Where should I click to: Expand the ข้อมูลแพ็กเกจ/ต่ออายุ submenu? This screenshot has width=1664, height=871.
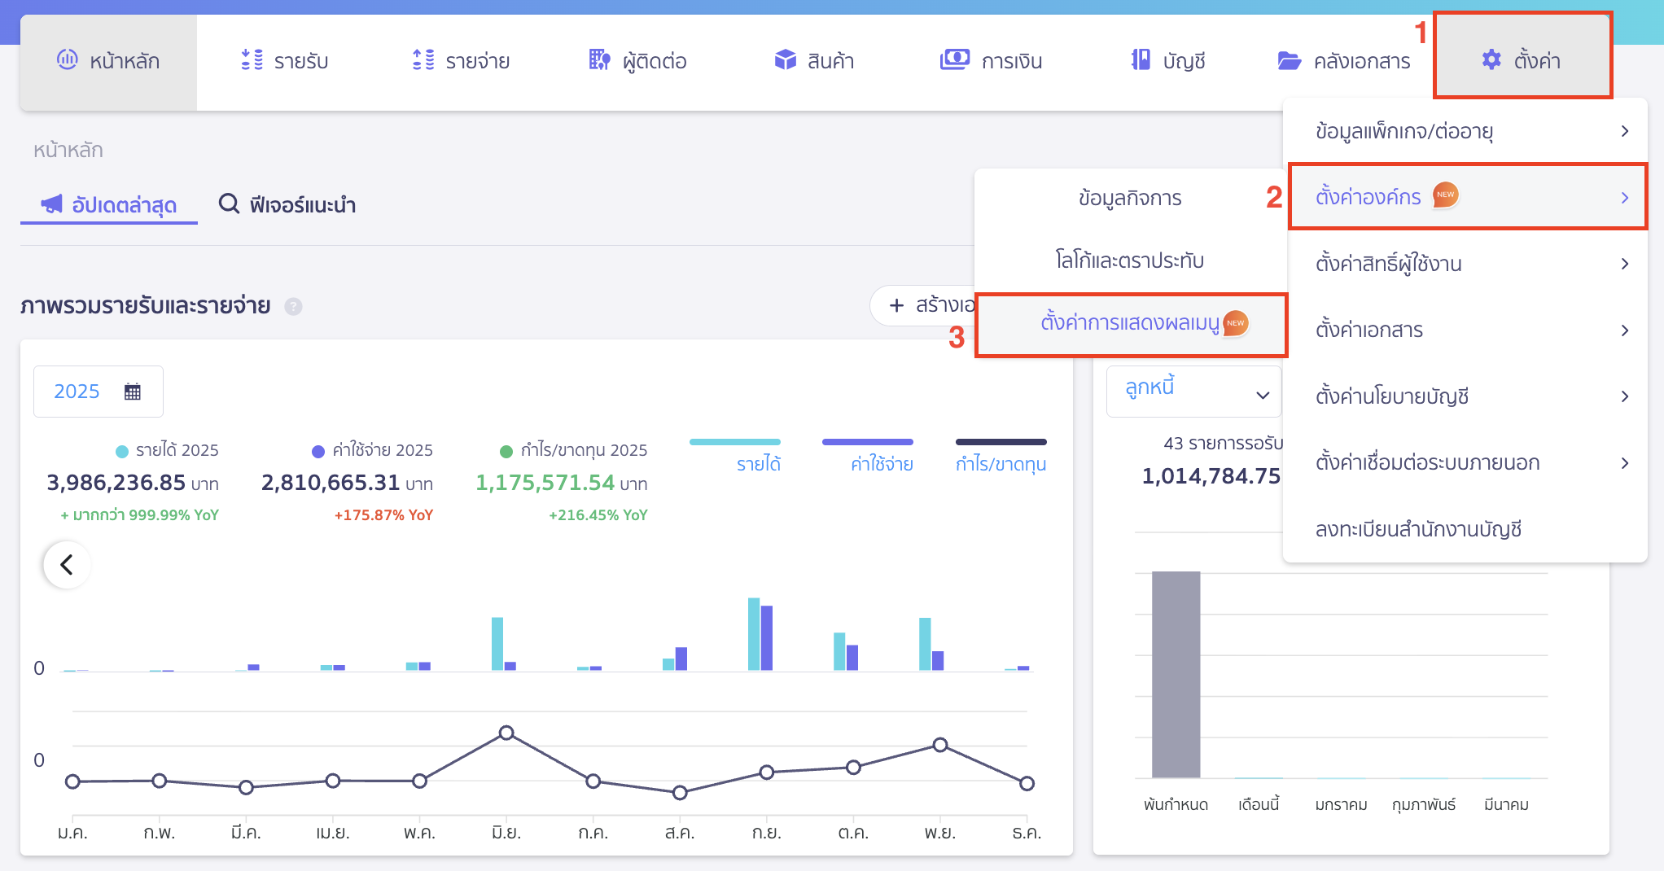point(1468,131)
